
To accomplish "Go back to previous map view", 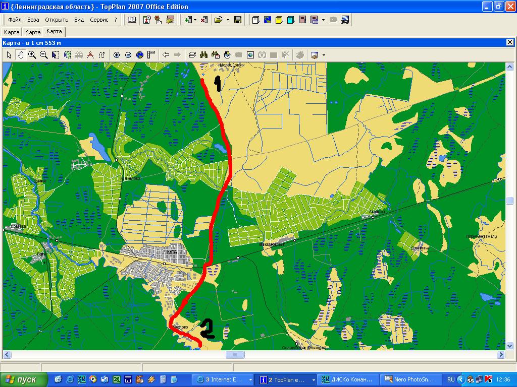I will [x=166, y=55].
